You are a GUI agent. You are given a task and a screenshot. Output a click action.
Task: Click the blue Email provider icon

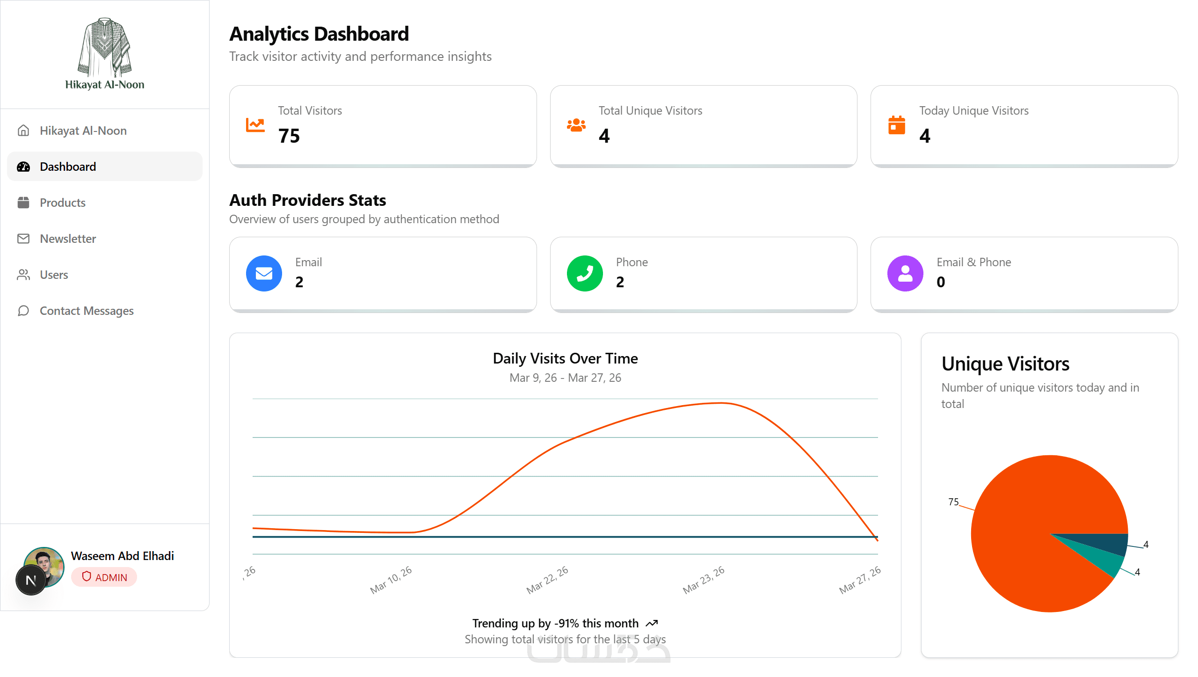264,273
